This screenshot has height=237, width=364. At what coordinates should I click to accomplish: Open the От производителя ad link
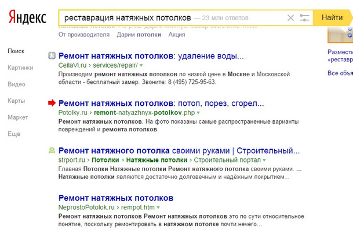[x=84, y=35]
